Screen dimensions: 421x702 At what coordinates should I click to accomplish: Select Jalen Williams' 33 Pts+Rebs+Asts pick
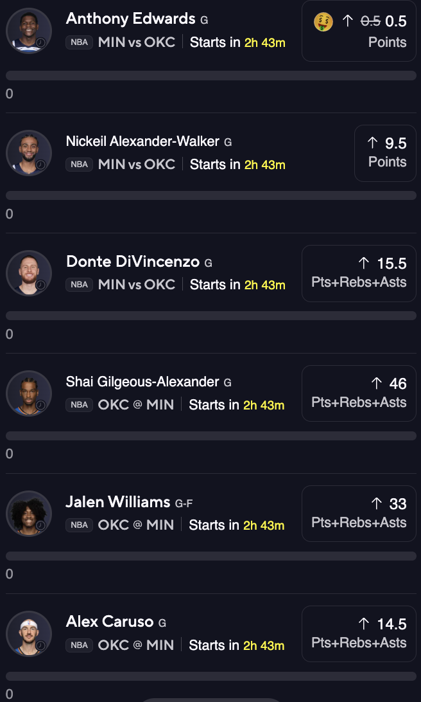tap(359, 514)
